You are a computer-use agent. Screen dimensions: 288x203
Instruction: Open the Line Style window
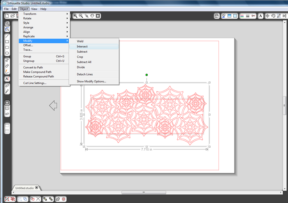click(248, 16)
